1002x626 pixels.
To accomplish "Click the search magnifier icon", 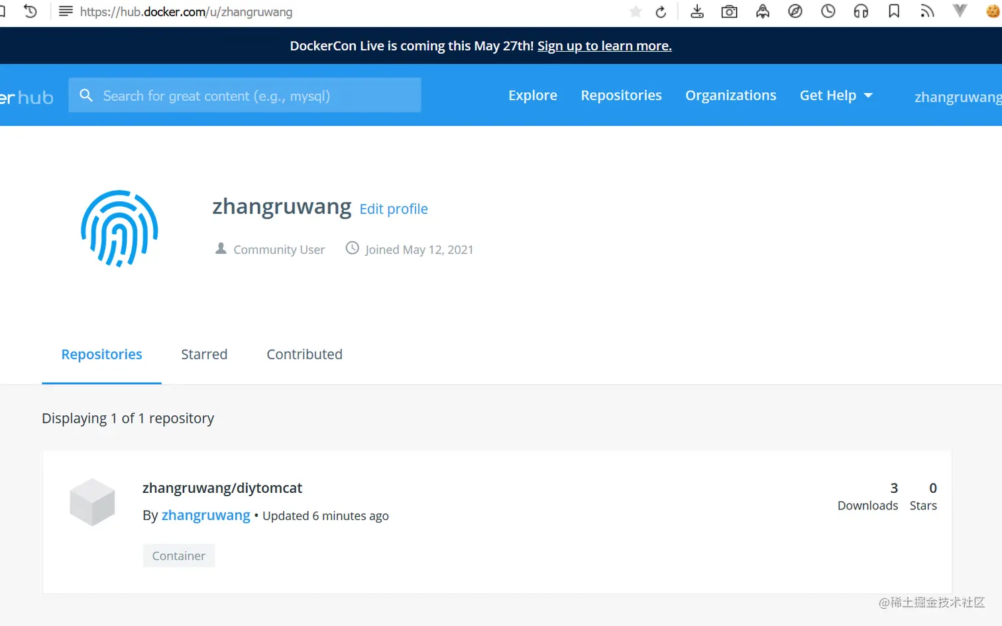I will tap(86, 95).
